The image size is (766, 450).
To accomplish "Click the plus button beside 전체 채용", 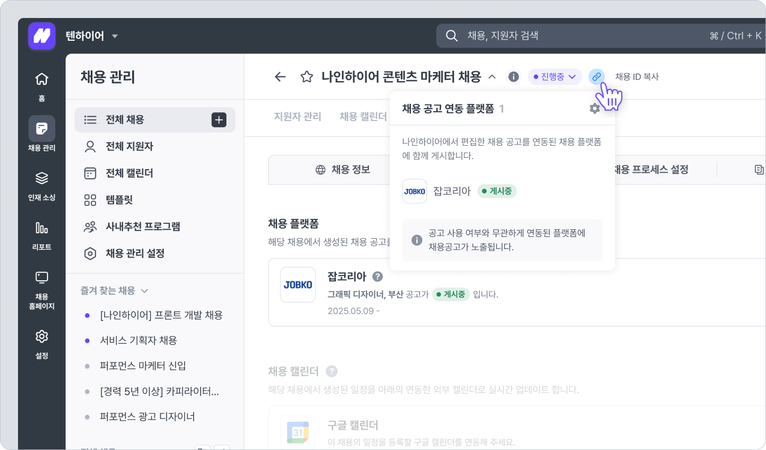I will [219, 119].
